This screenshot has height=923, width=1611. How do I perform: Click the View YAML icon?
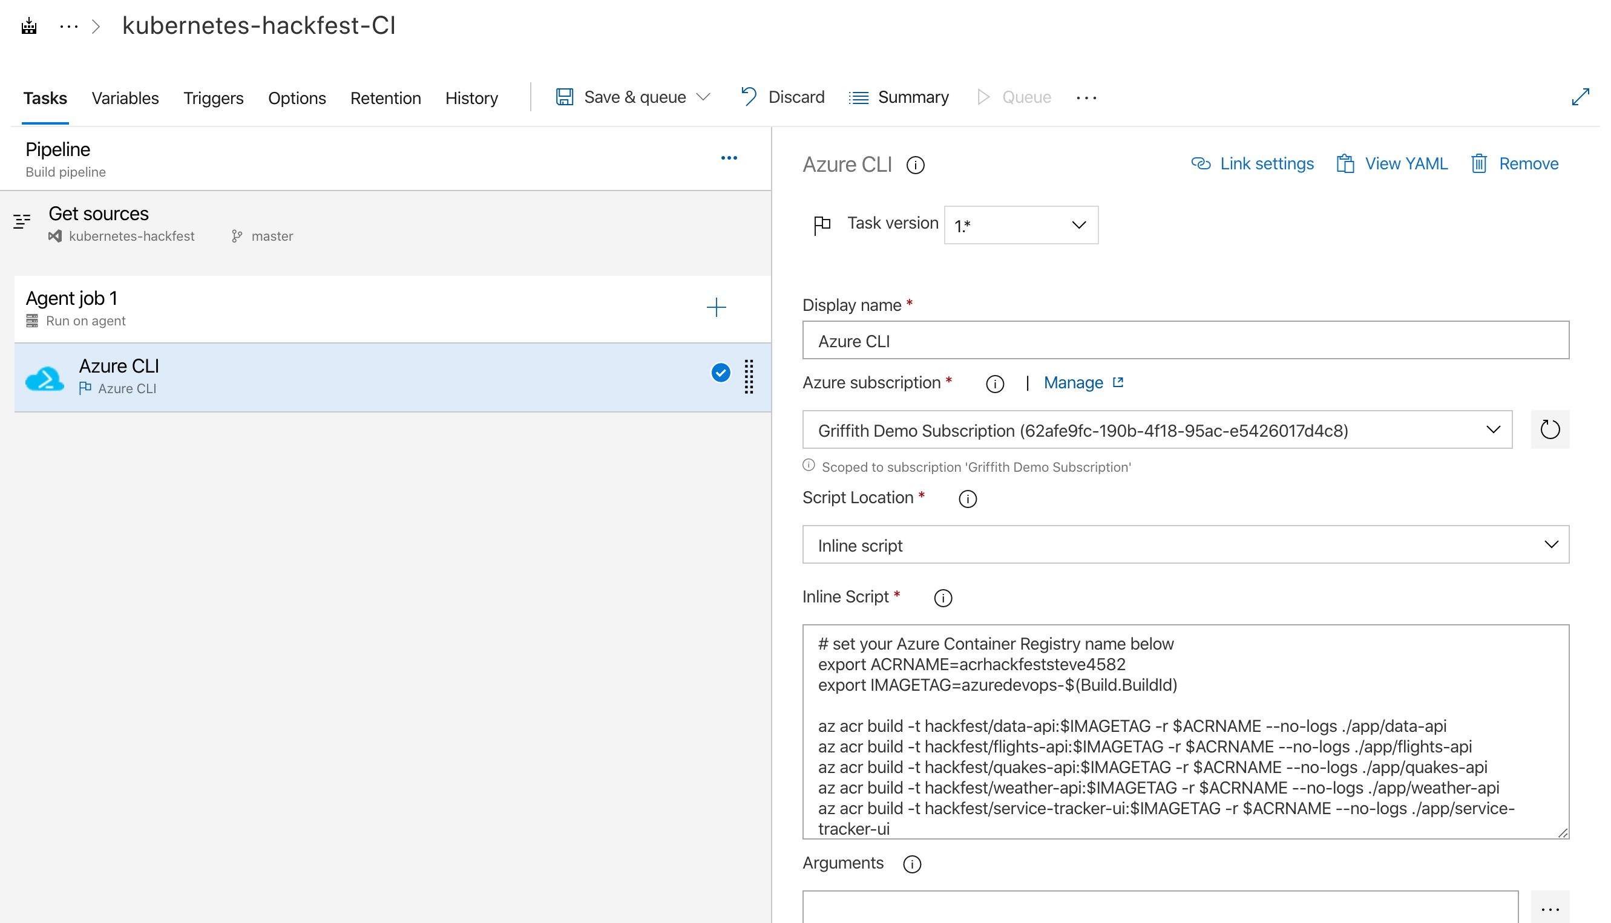pos(1344,163)
